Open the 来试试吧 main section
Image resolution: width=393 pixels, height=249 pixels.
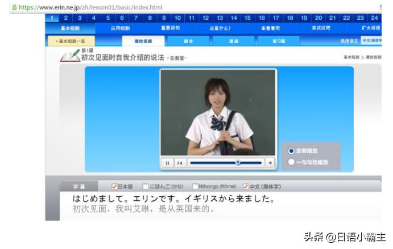[321, 28]
